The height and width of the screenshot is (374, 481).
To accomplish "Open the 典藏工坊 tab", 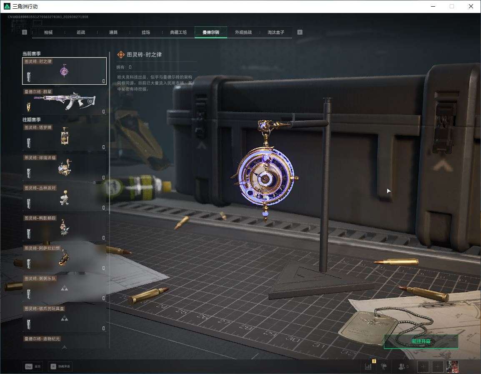I will tap(178, 32).
